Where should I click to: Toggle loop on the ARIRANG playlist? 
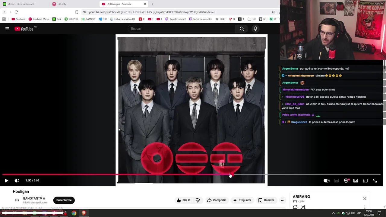point(295,207)
